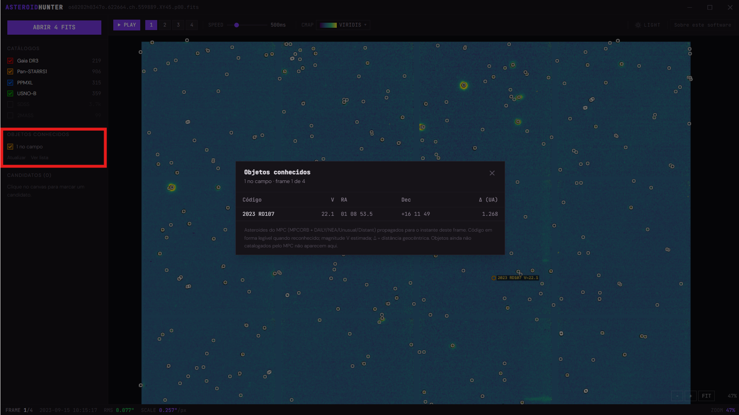Start frame playback with PLAY button
Screen dimensions: 739x415
coord(127,25)
